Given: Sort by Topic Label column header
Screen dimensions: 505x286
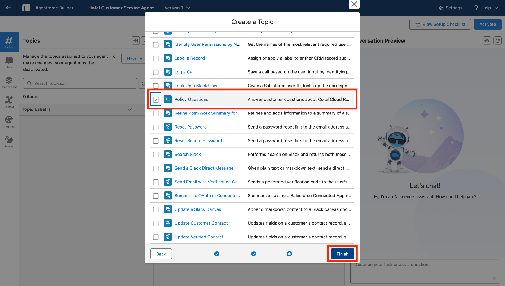Looking at the screenshot, I should [36, 109].
